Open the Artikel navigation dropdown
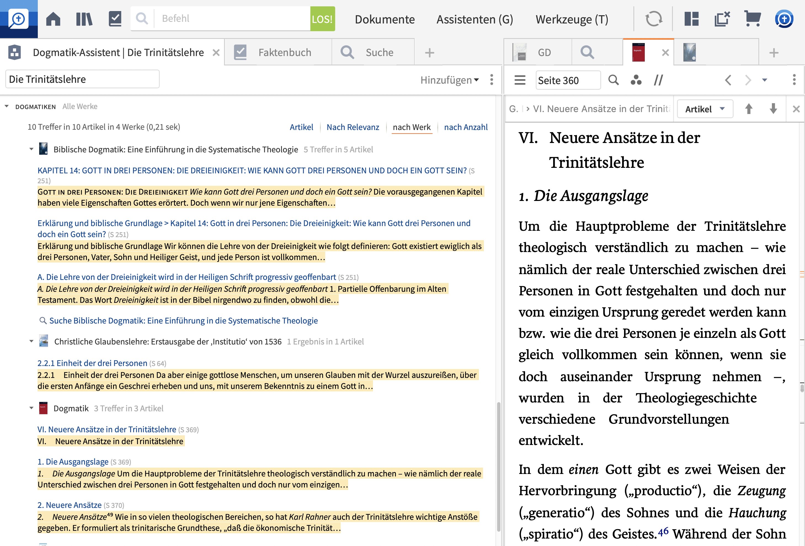This screenshot has width=805, height=546. pyautogui.click(x=705, y=109)
